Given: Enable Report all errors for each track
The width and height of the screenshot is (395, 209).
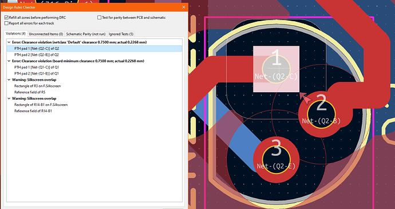Looking at the screenshot, I should [x=6, y=23].
